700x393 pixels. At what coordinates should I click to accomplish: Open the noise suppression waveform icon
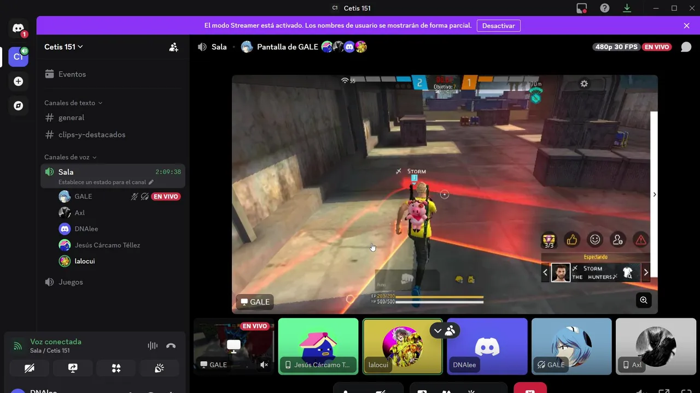coord(153,346)
